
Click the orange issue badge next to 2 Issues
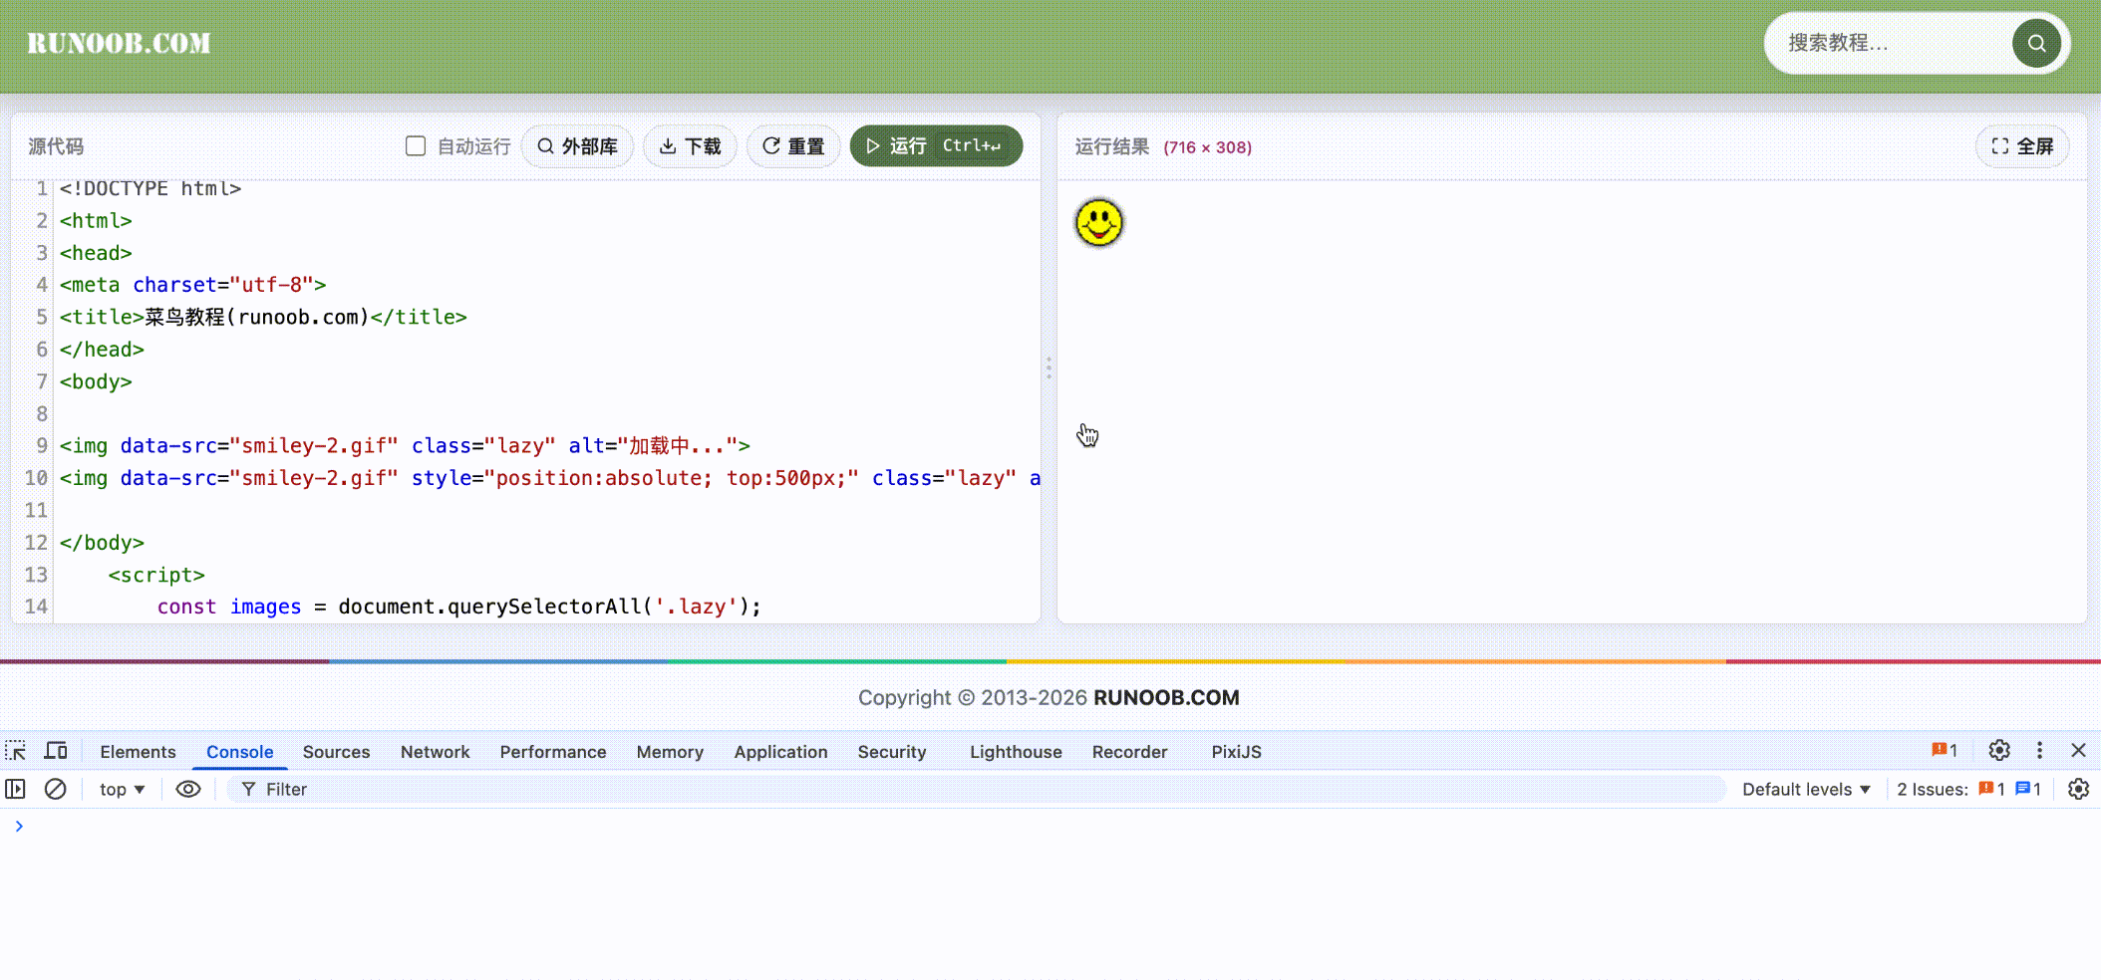click(x=1991, y=789)
